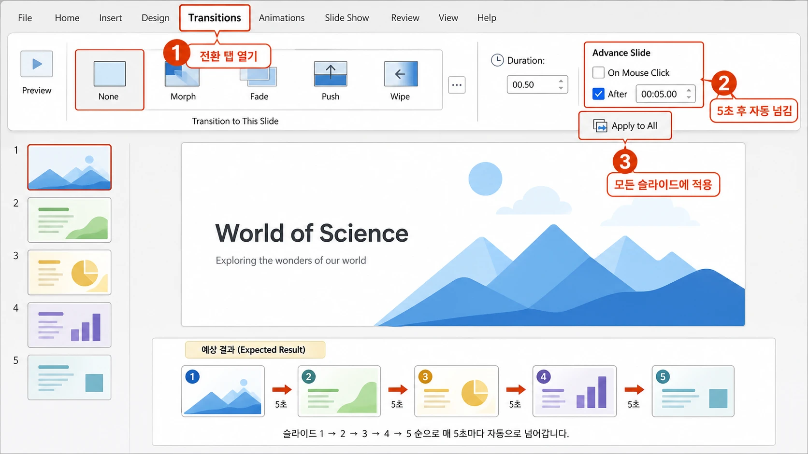Open the Slide Show tab

347,18
